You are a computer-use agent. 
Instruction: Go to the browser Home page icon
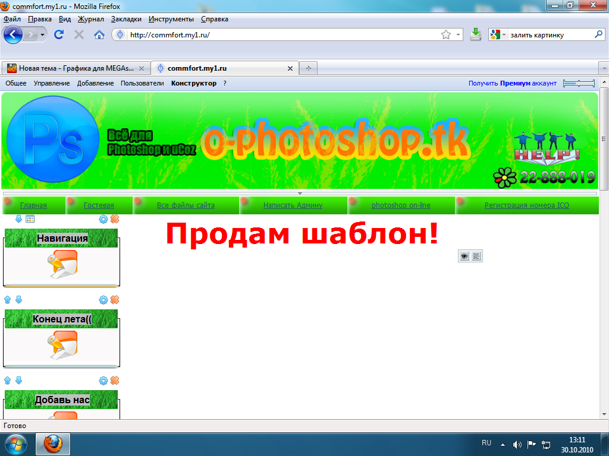(99, 35)
